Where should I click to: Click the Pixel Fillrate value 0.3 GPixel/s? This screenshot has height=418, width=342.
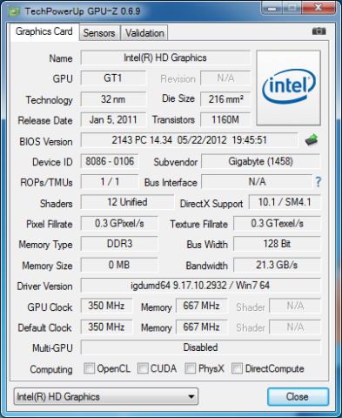119,223
